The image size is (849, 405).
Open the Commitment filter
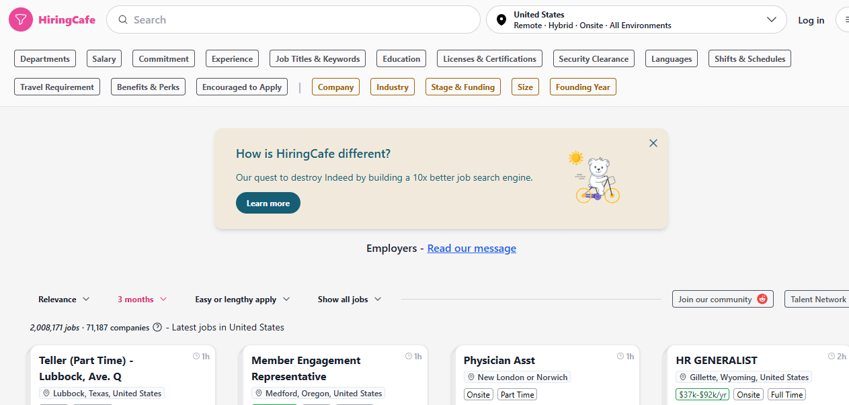pos(164,59)
